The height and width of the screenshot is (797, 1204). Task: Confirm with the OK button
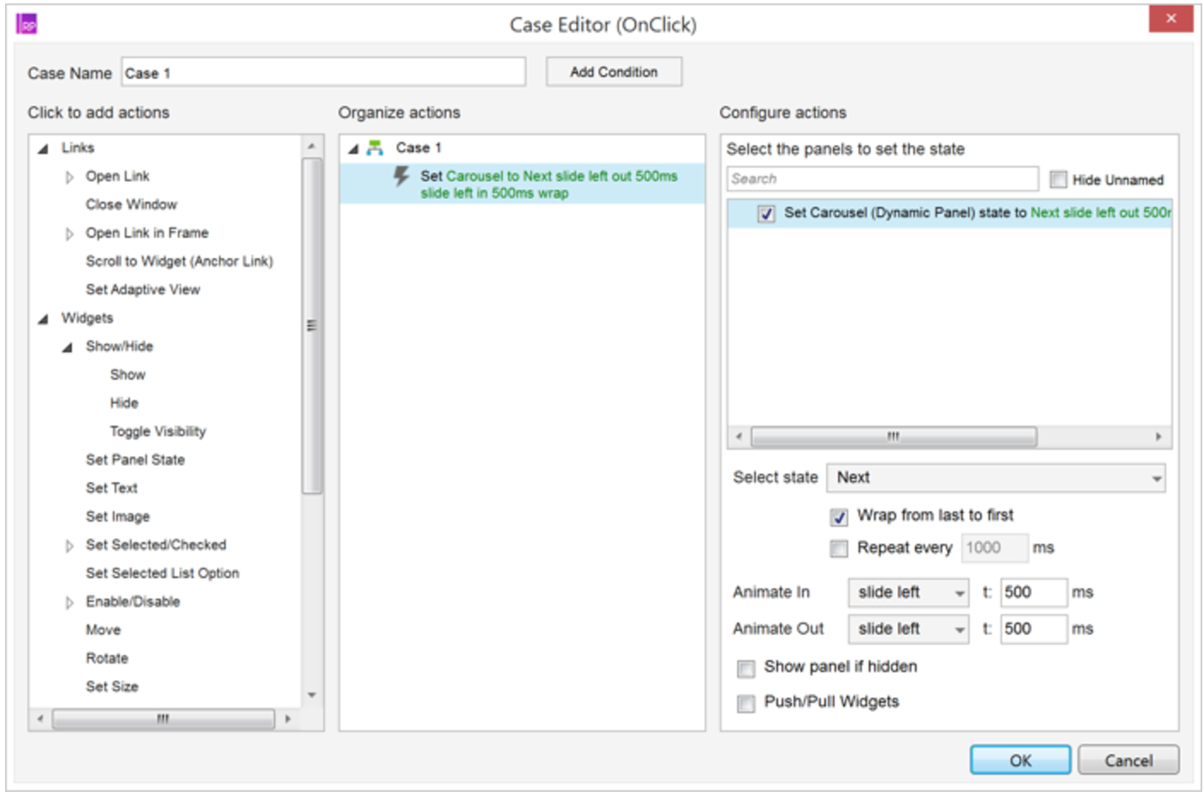point(1020,760)
